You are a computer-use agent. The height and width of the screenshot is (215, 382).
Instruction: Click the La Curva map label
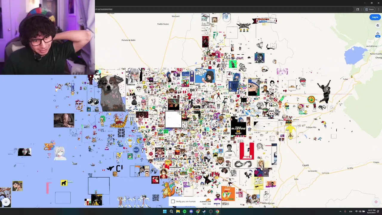click(326, 173)
